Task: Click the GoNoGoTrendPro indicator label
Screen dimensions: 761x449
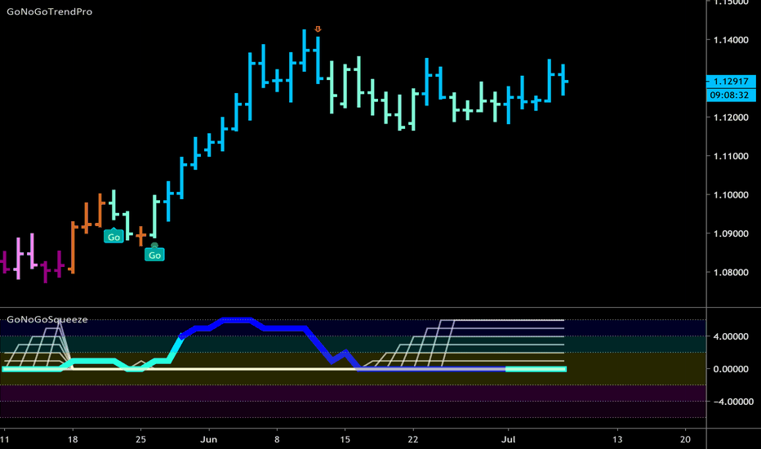Action: (x=50, y=11)
